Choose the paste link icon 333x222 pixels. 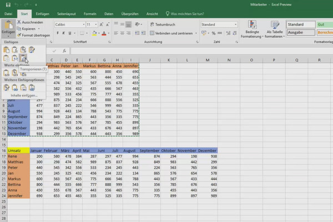pyautogui.click(x=14, y=88)
